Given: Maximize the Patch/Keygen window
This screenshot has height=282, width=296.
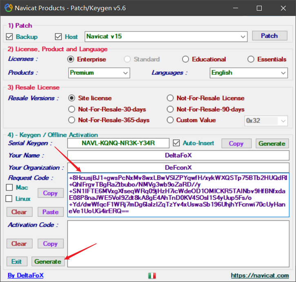Looking at the screenshot, I should [x=259, y=8].
